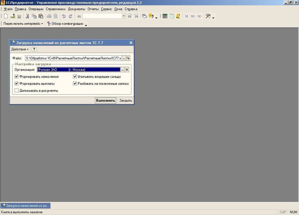Click the Выполнить button
Viewport: 299px width, 215px height.
click(x=106, y=101)
